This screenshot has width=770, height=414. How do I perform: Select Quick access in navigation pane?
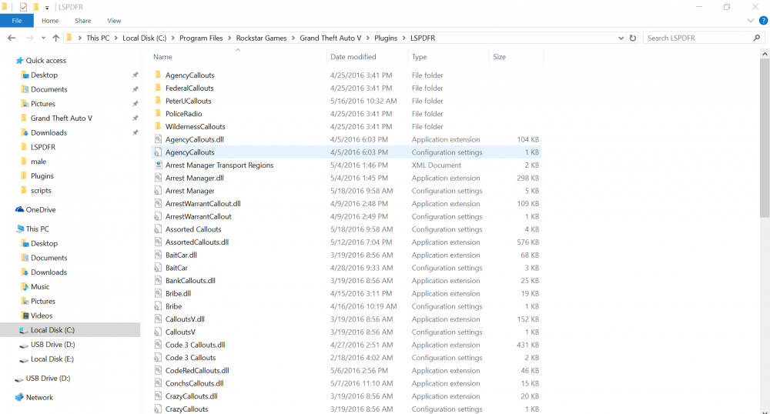(x=45, y=60)
